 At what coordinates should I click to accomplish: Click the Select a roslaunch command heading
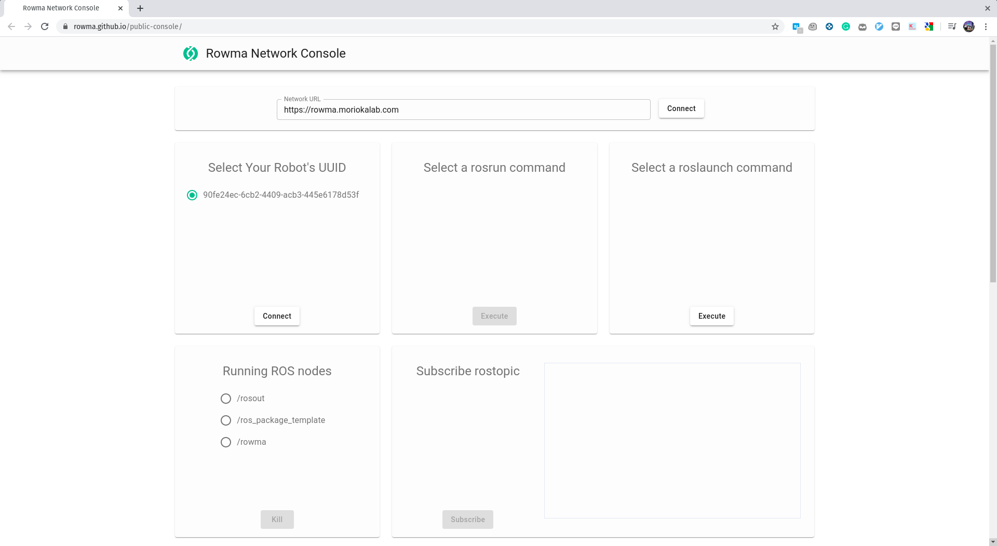click(711, 168)
